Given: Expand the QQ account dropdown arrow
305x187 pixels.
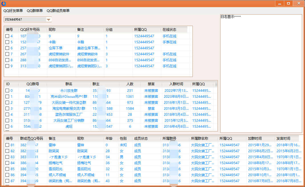Looking at the screenshot, I should click(x=49, y=19).
